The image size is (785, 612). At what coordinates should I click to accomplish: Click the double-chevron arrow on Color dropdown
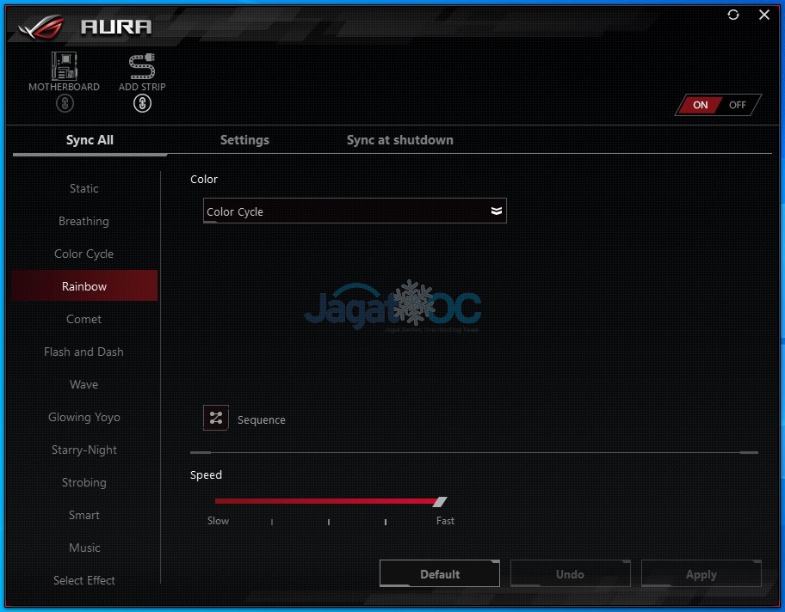point(496,211)
